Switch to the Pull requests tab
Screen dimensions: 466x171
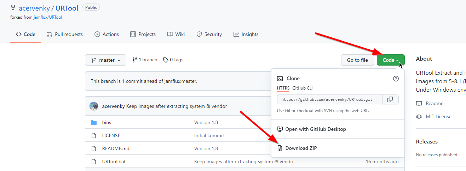(x=65, y=34)
